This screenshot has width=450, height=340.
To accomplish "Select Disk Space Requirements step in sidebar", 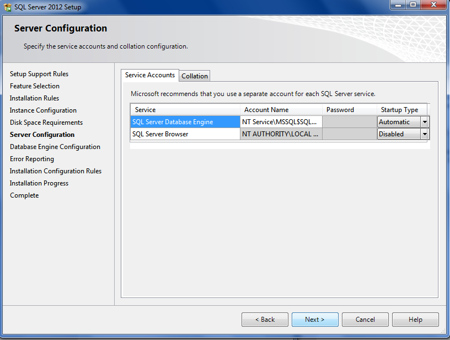I will (46, 123).
